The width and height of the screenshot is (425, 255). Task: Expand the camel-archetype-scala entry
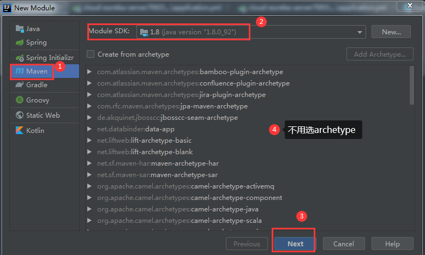89,220
